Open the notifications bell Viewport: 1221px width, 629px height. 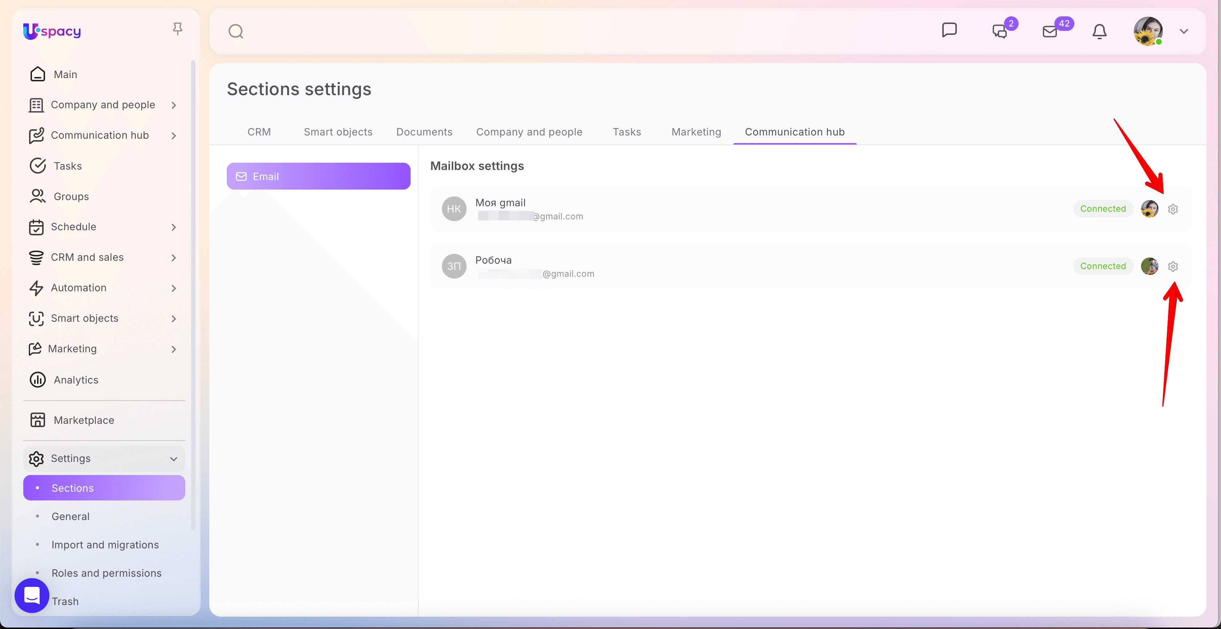pos(1099,31)
